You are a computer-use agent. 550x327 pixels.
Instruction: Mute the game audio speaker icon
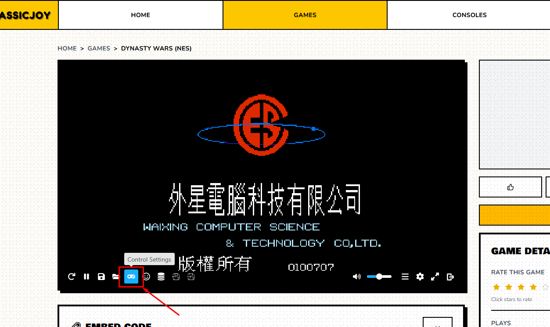[x=357, y=277]
